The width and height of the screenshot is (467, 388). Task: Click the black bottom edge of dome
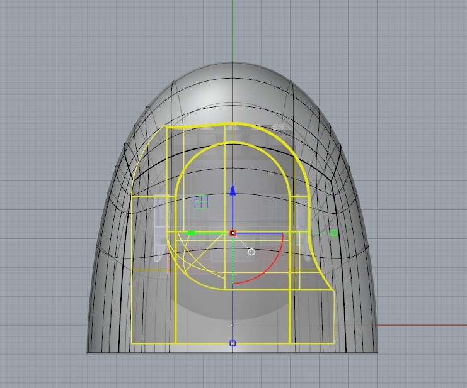(158, 352)
